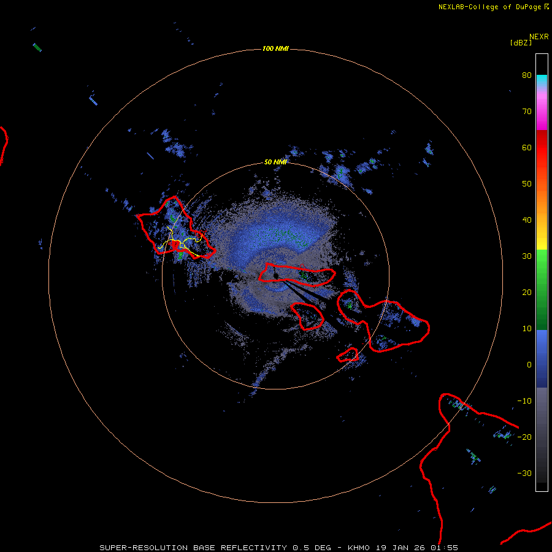Click the 100 NMI range ring label
Viewport: 552px width, 552px height.
[x=275, y=48]
